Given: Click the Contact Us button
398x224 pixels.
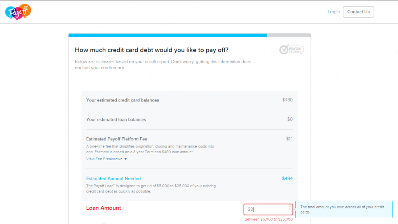Looking at the screenshot, I should 358,12.
